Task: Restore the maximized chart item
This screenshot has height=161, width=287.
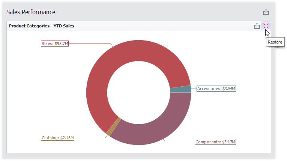Action: [266, 26]
